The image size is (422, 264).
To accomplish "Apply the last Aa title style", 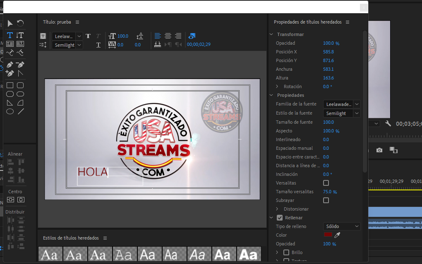I will coord(249,254).
